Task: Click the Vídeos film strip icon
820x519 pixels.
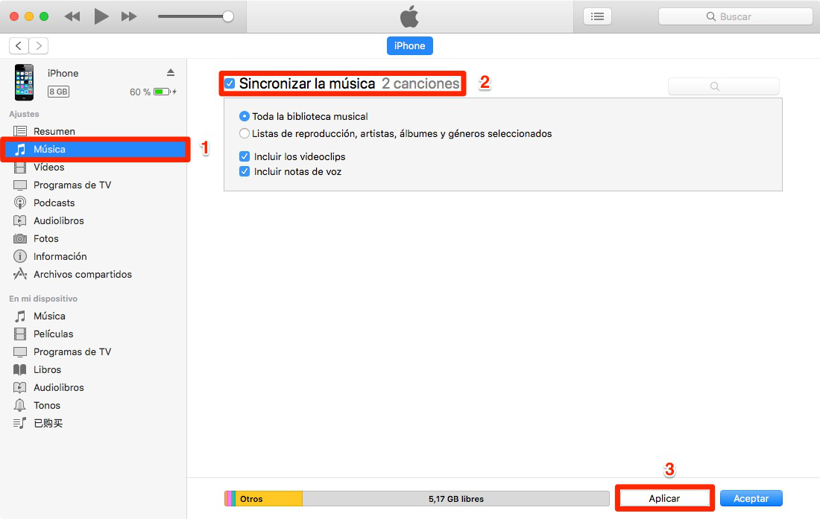Action: click(x=20, y=167)
